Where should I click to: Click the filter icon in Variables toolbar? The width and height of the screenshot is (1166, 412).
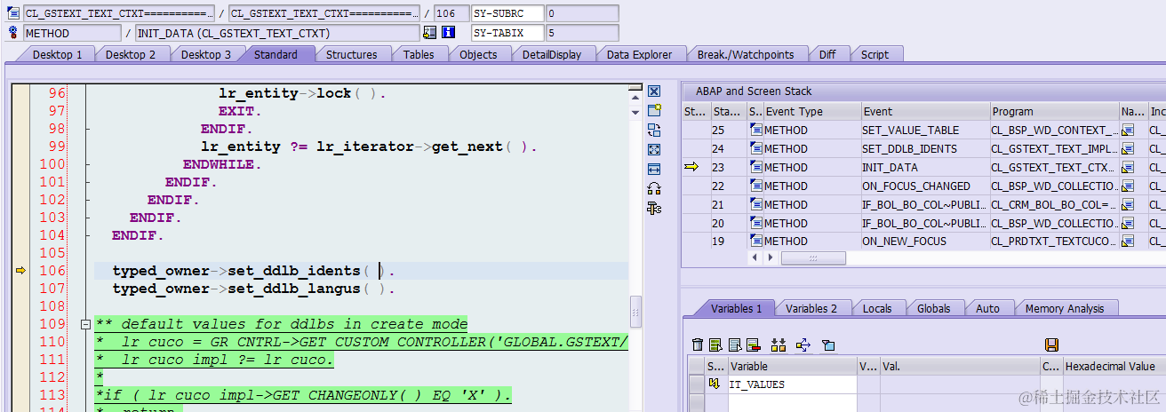tap(828, 345)
